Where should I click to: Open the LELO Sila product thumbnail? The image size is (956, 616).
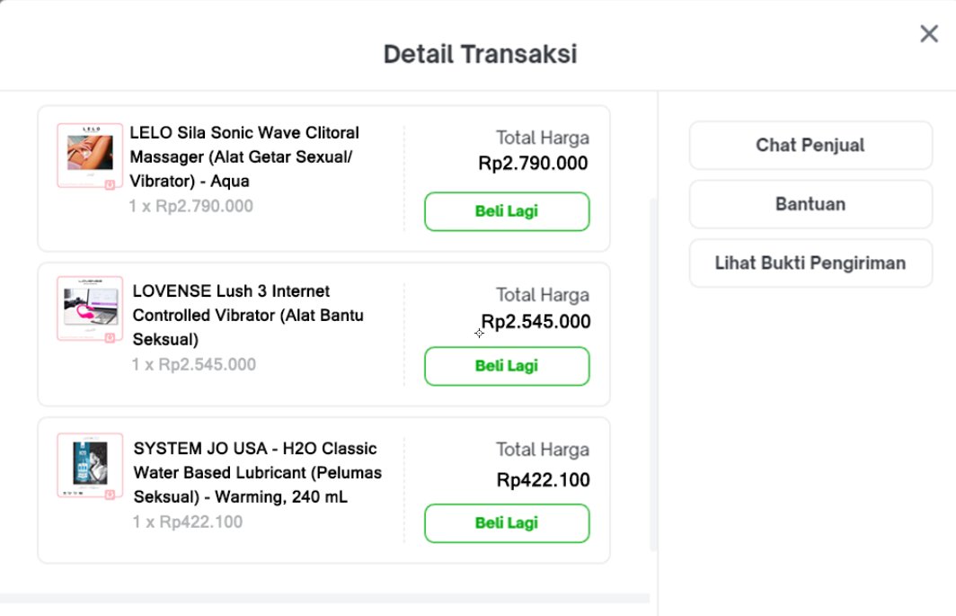click(90, 151)
